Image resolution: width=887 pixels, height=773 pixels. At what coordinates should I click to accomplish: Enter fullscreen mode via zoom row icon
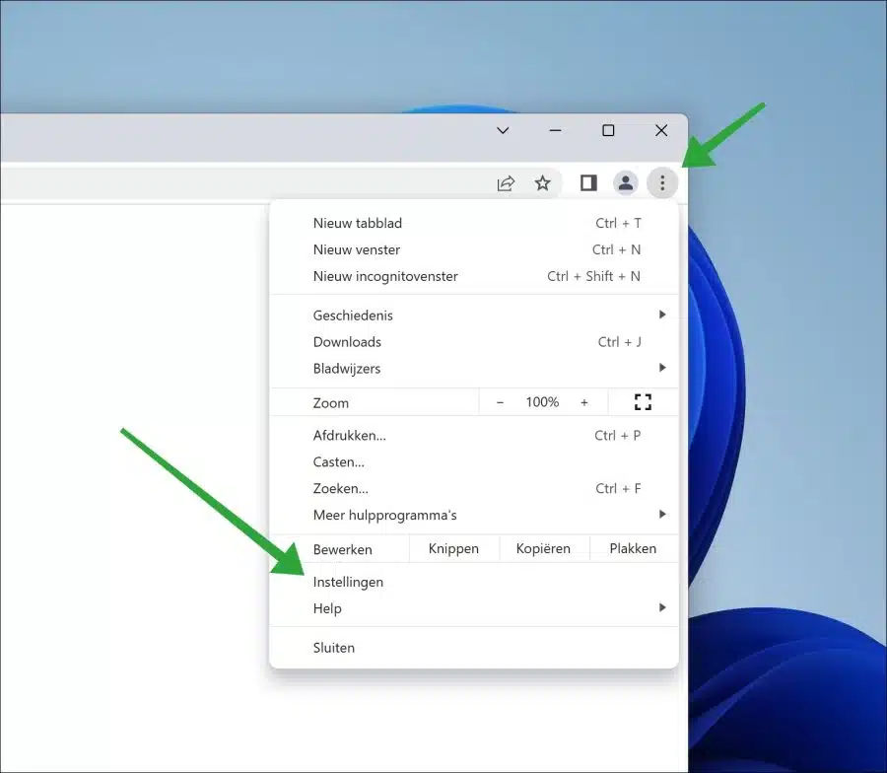pos(644,402)
